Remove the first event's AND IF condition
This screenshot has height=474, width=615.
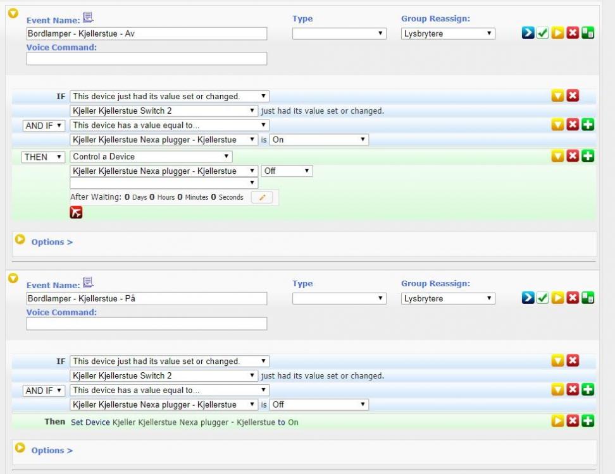pyautogui.click(x=573, y=125)
